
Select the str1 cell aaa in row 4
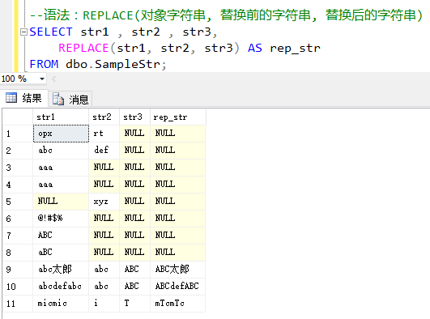click(61, 185)
